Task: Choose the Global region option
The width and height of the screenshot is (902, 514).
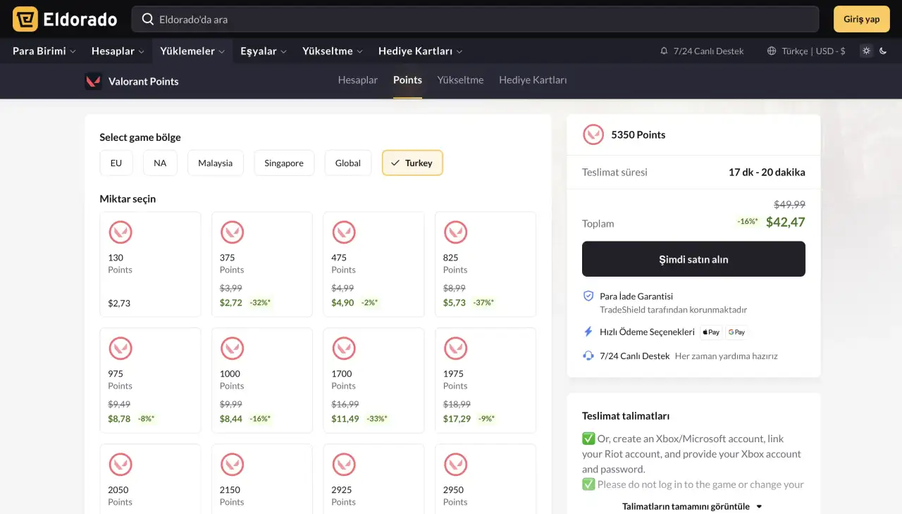Action: 347,163
